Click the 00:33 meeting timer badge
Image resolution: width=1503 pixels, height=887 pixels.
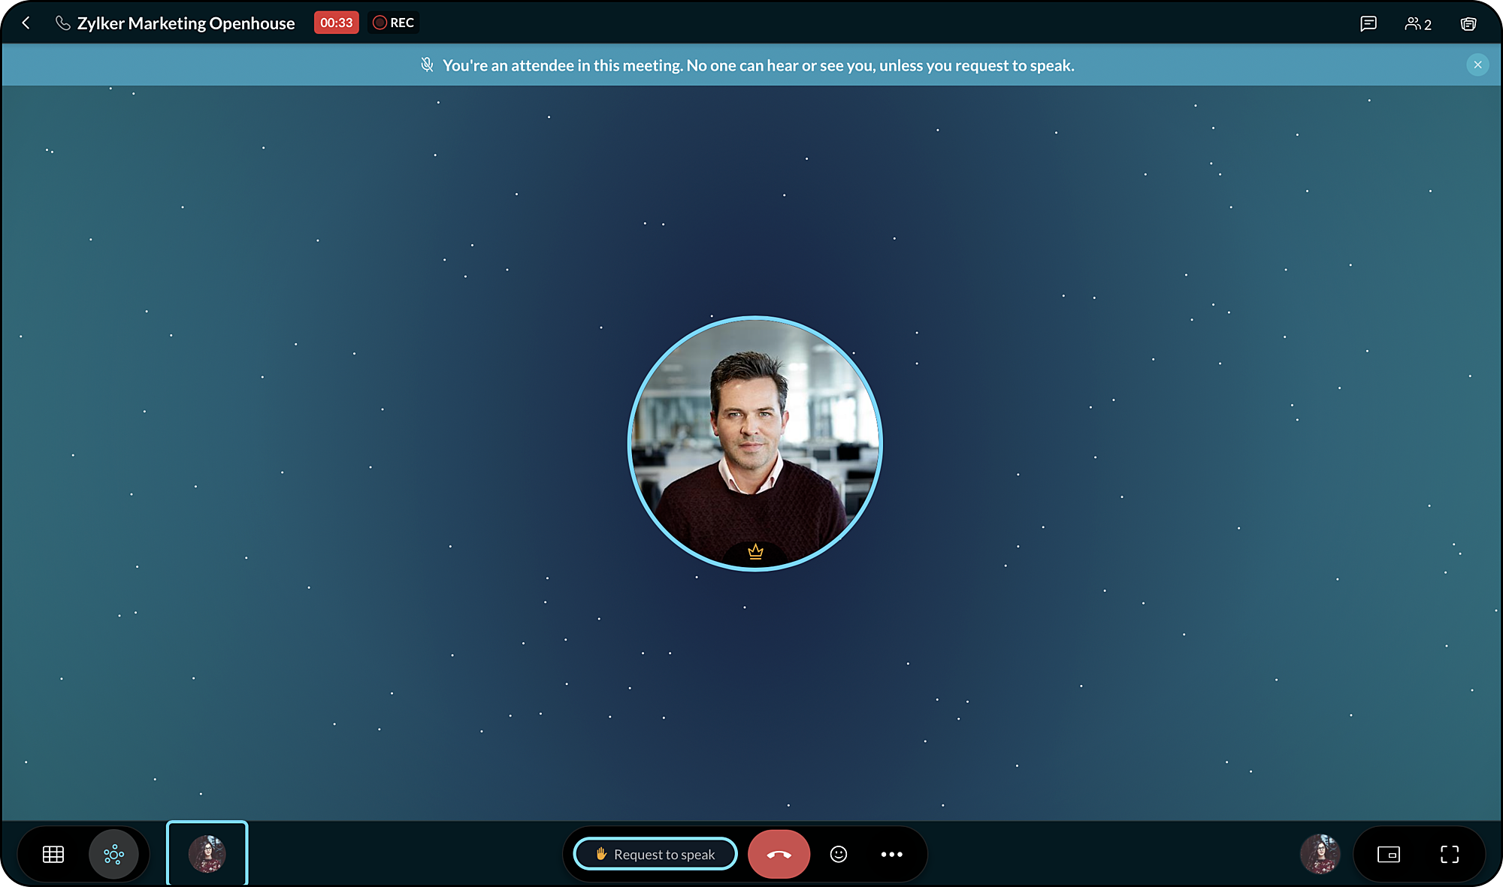coord(336,23)
